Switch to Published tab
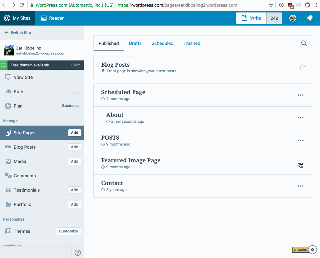Image resolution: width=320 pixels, height=258 pixels. [109, 43]
